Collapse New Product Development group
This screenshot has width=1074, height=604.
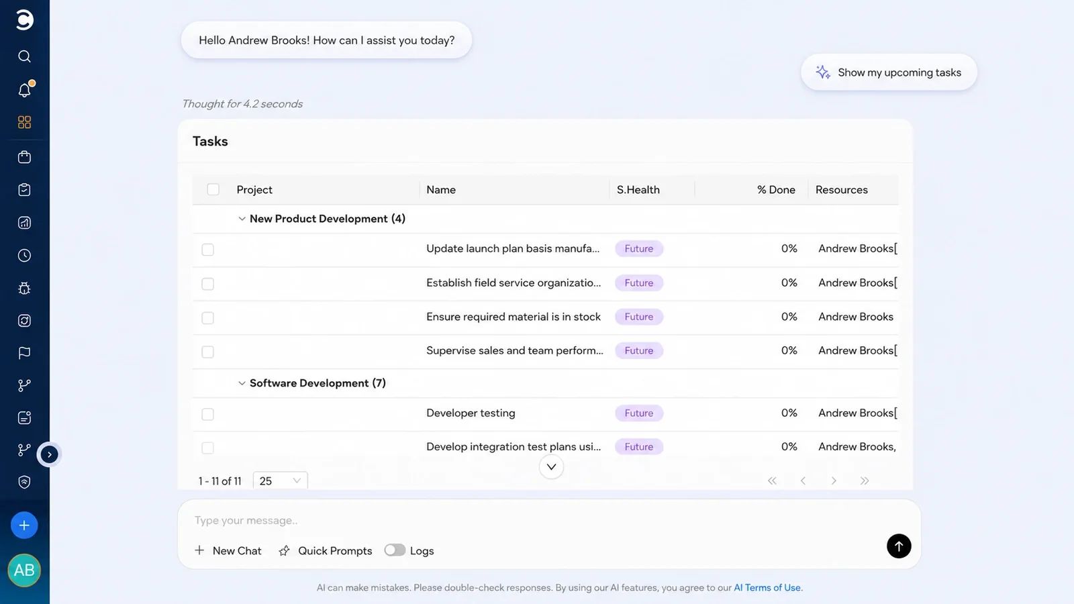point(242,219)
